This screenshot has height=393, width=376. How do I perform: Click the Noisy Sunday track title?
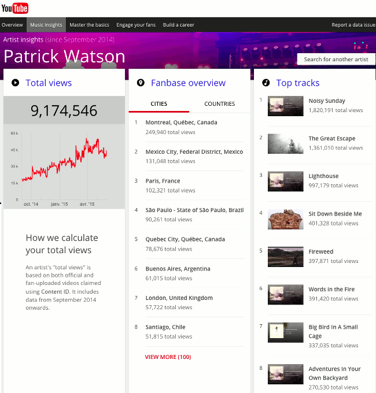[x=327, y=101]
